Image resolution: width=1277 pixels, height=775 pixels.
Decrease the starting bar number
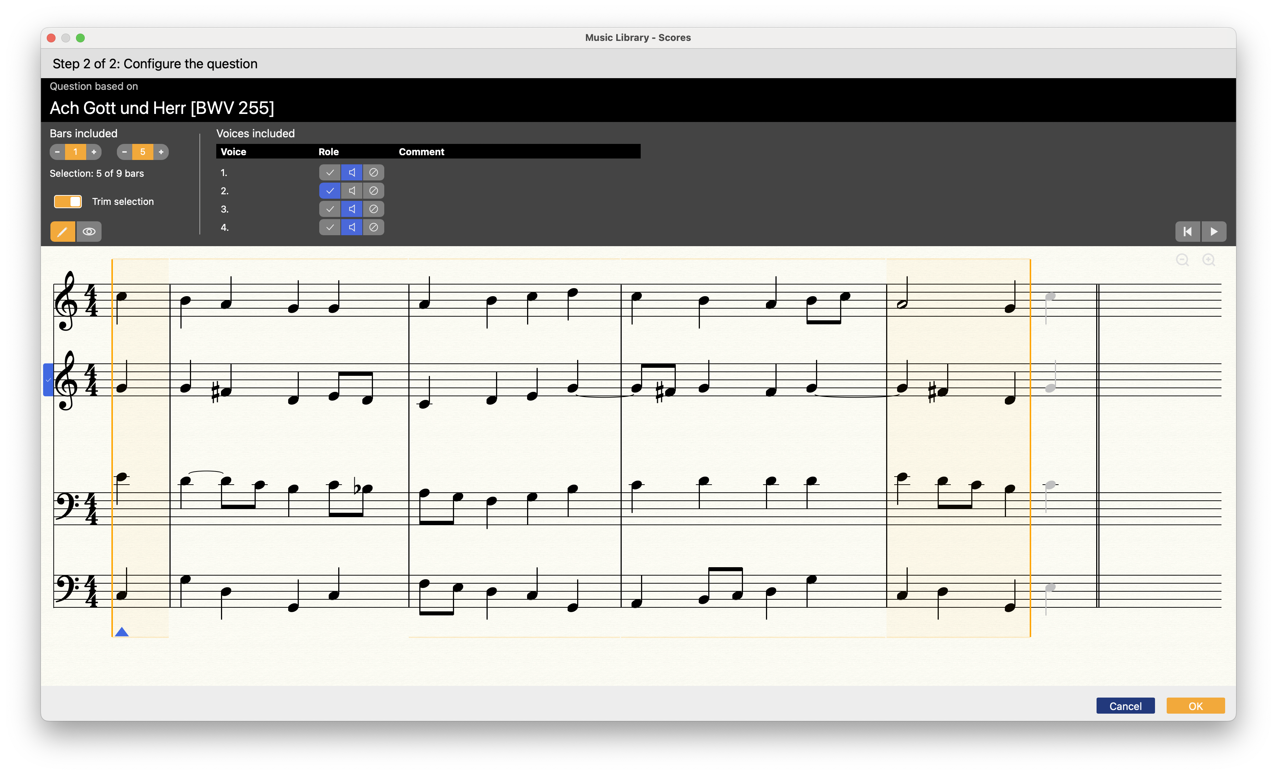pos(57,152)
